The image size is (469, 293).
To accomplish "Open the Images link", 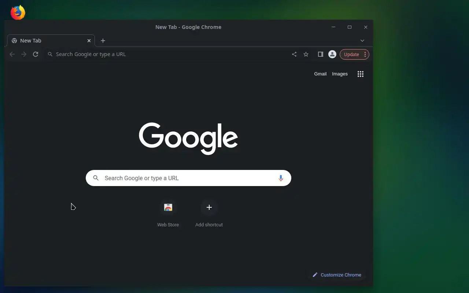I will (x=340, y=74).
